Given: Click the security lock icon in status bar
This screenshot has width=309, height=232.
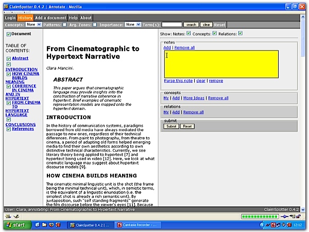Looking at the screenshot, I should point(298,217).
